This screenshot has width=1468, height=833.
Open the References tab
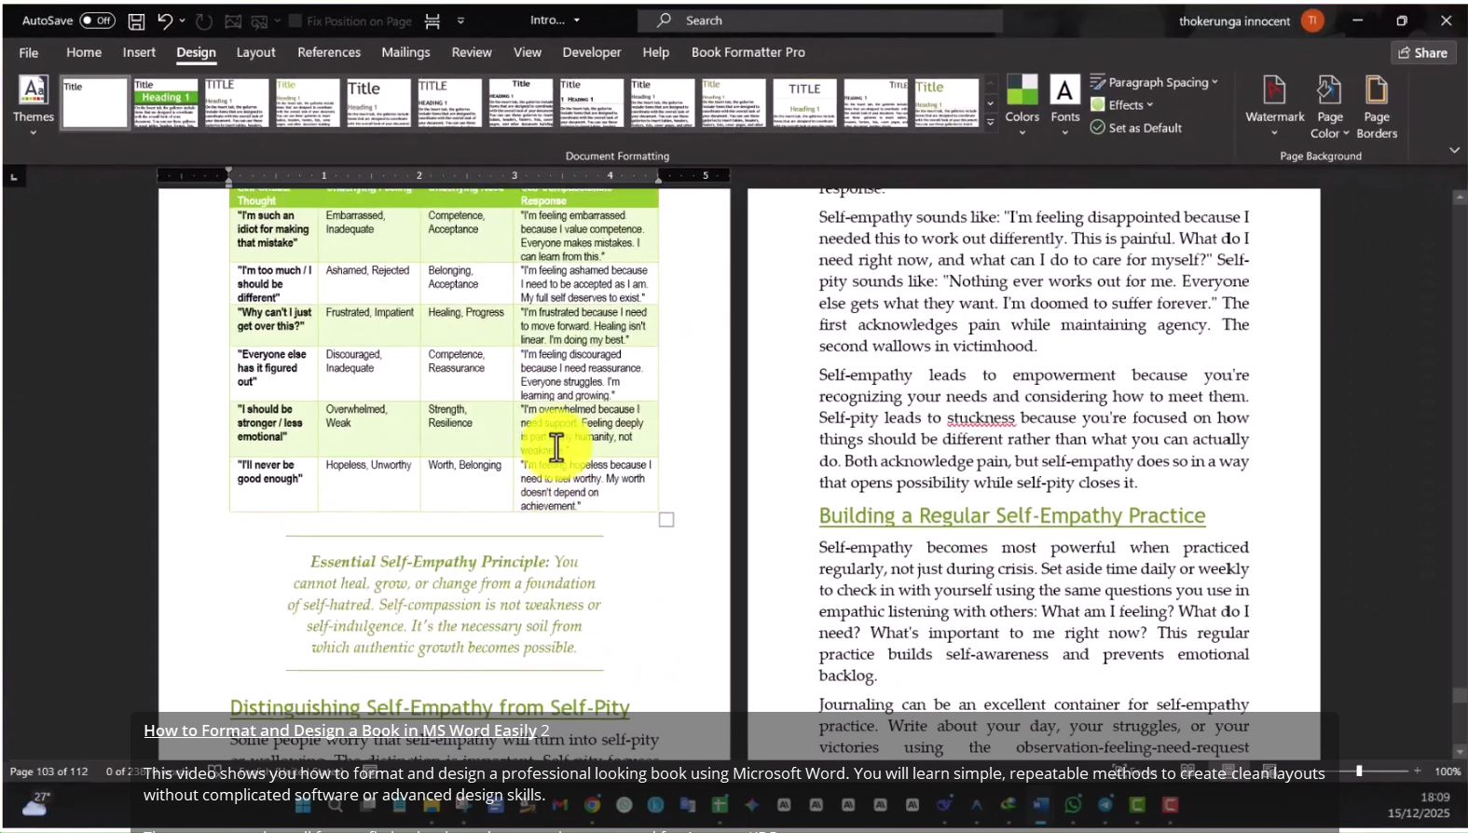tap(329, 52)
